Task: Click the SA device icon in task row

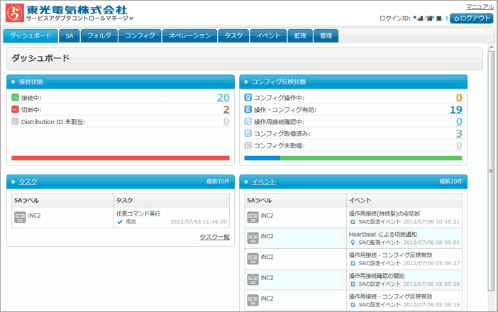Action: click(20, 217)
